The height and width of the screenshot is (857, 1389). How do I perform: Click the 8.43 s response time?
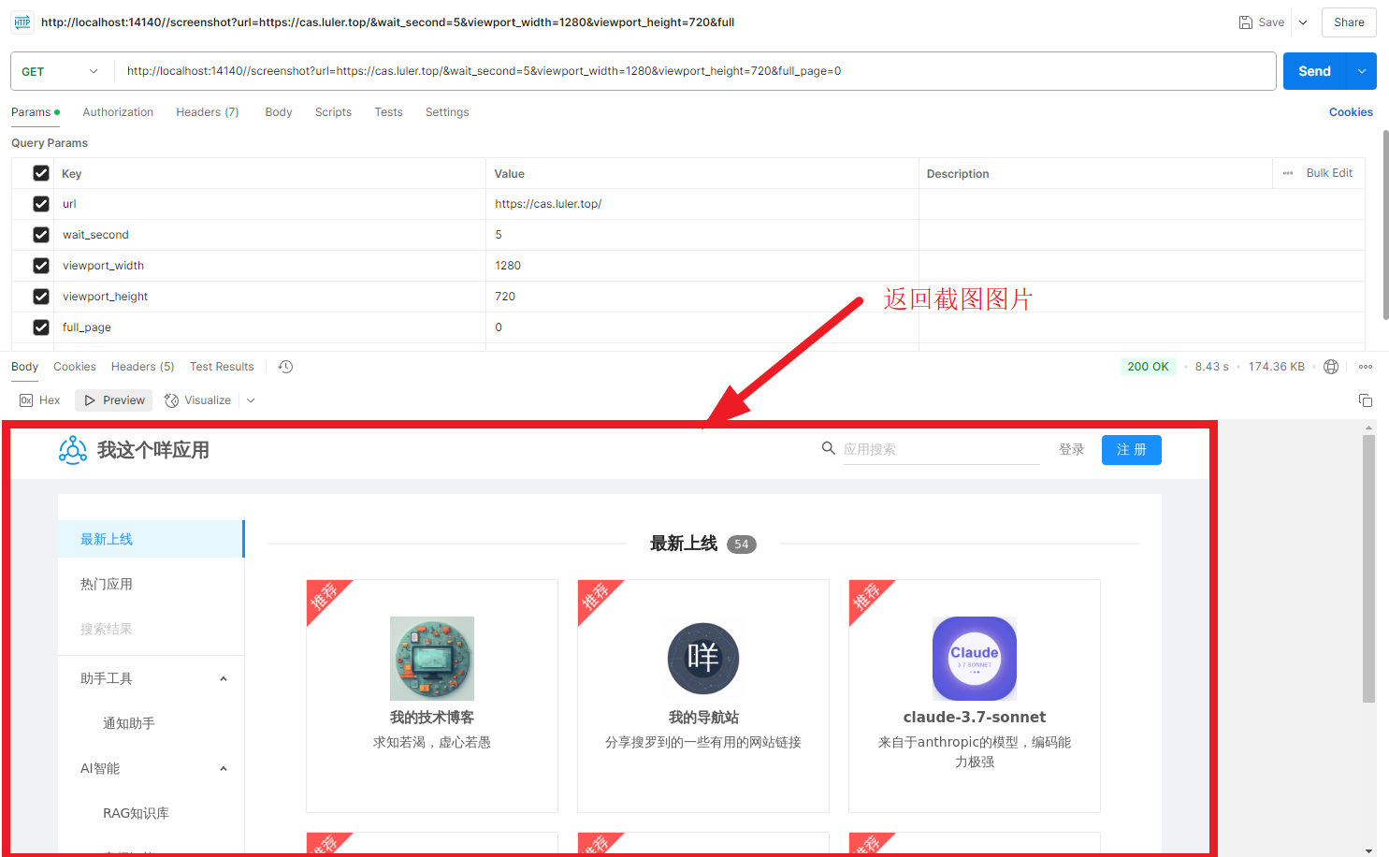1211,367
